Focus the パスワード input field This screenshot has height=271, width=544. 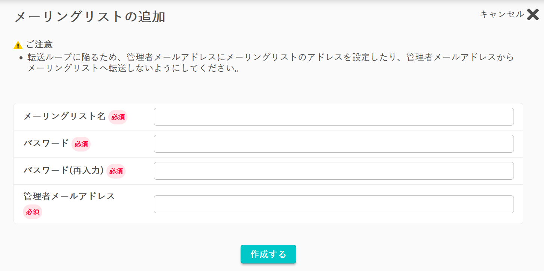333,144
